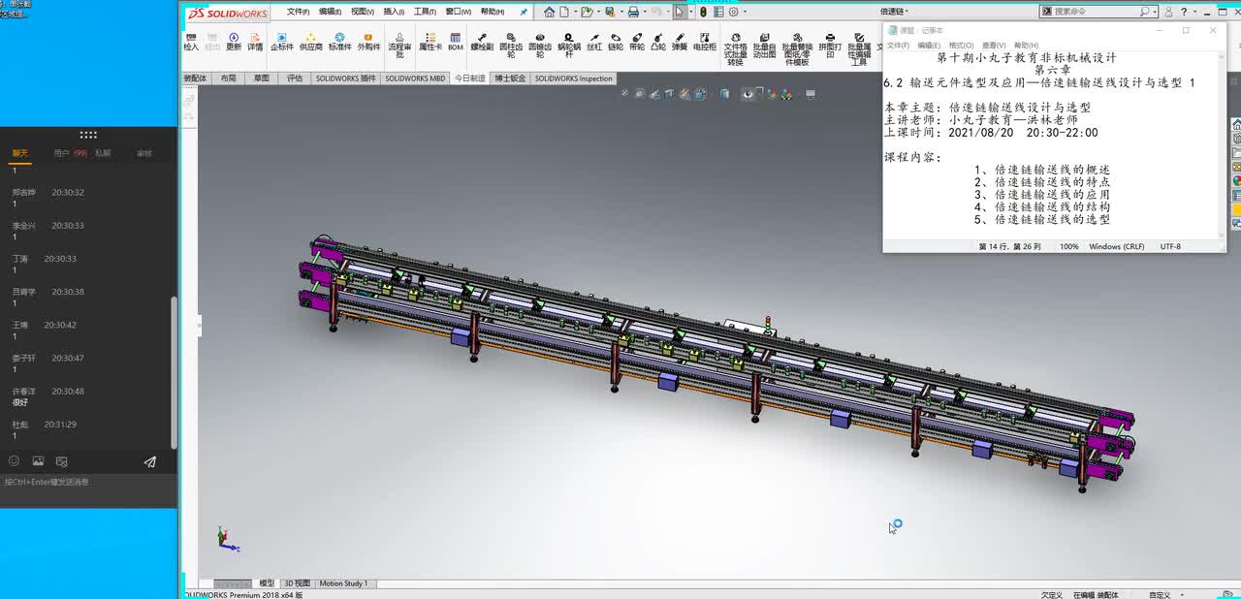
Task: Open the 工具 (Tools) menu
Action: point(424,12)
